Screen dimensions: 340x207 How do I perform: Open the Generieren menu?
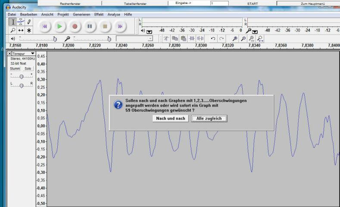[81, 14]
